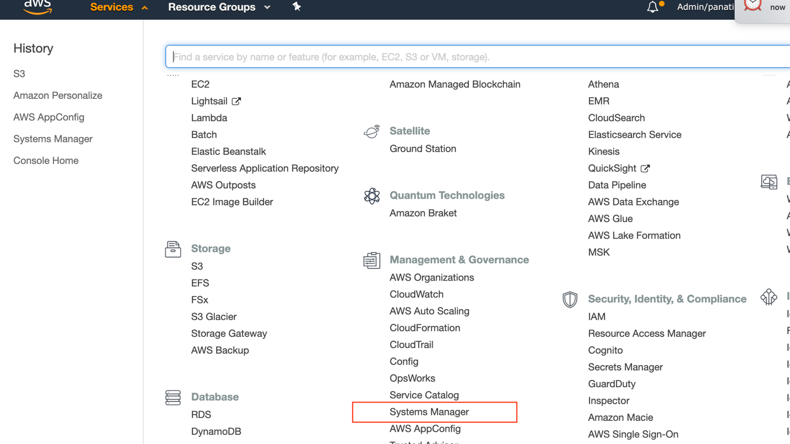790x444 pixels.
Task: Open Systems Manager from History
Action: (x=53, y=139)
